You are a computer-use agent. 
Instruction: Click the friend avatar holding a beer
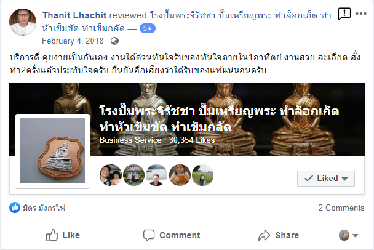pos(180,175)
